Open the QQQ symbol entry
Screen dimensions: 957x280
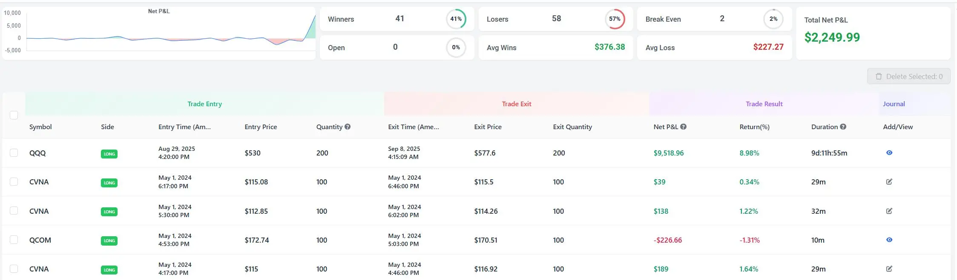point(37,153)
